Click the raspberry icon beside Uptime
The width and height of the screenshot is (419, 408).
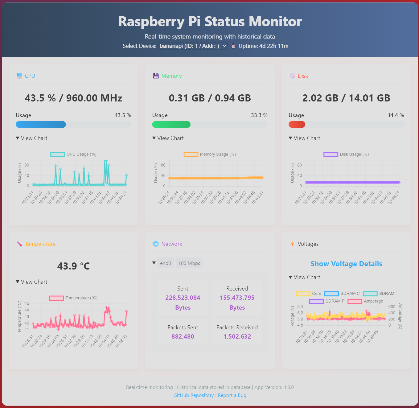233,46
